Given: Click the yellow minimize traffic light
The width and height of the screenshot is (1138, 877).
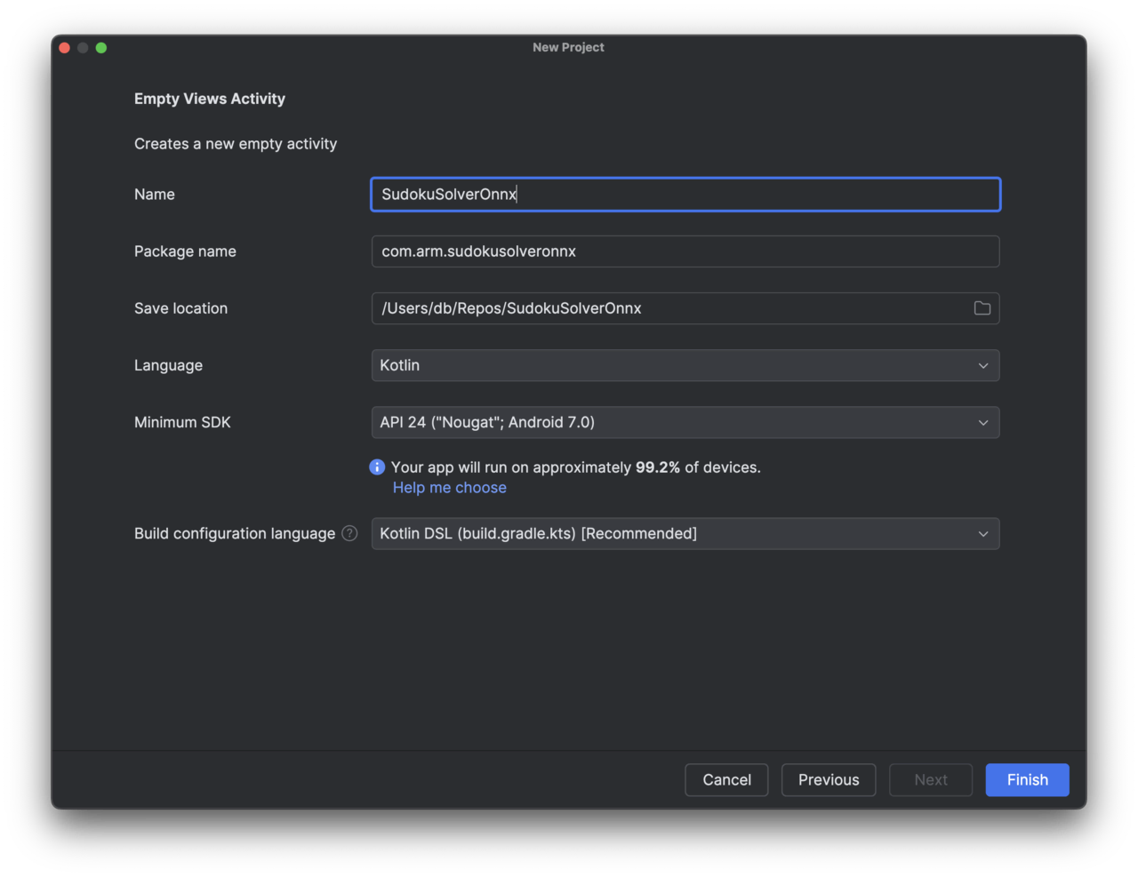Looking at the screenshot, I should 82,47.
